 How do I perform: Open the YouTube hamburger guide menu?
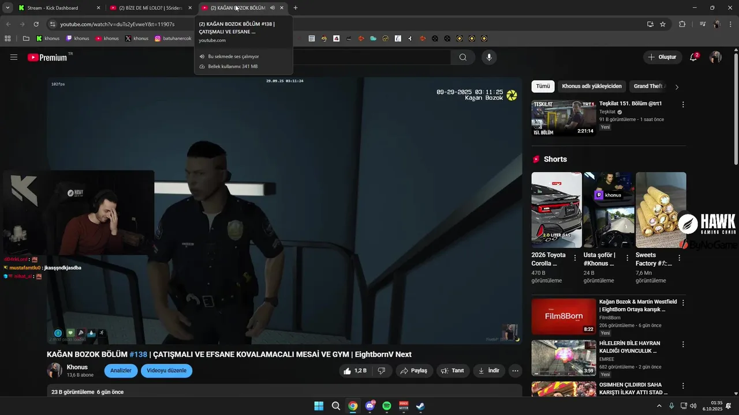[x=14, y=57]
